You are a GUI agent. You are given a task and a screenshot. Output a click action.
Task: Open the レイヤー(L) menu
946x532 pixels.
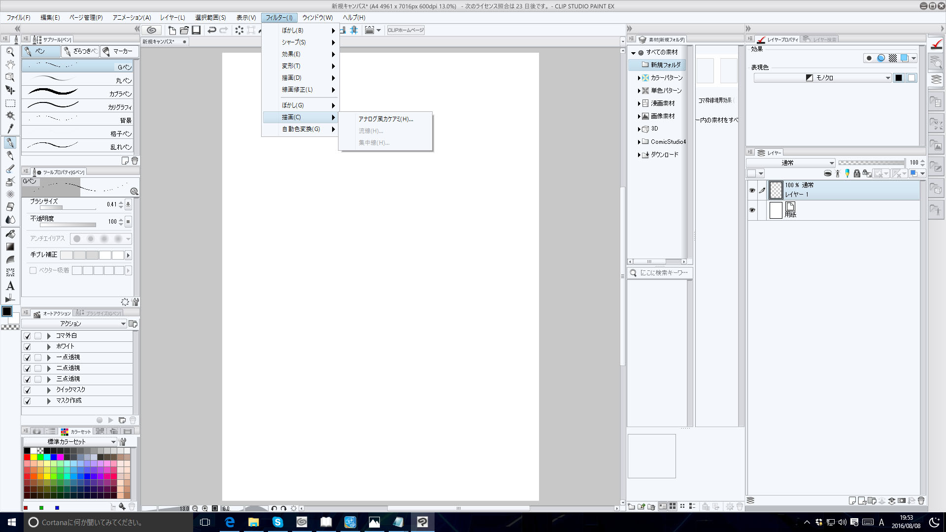(172, 18)
